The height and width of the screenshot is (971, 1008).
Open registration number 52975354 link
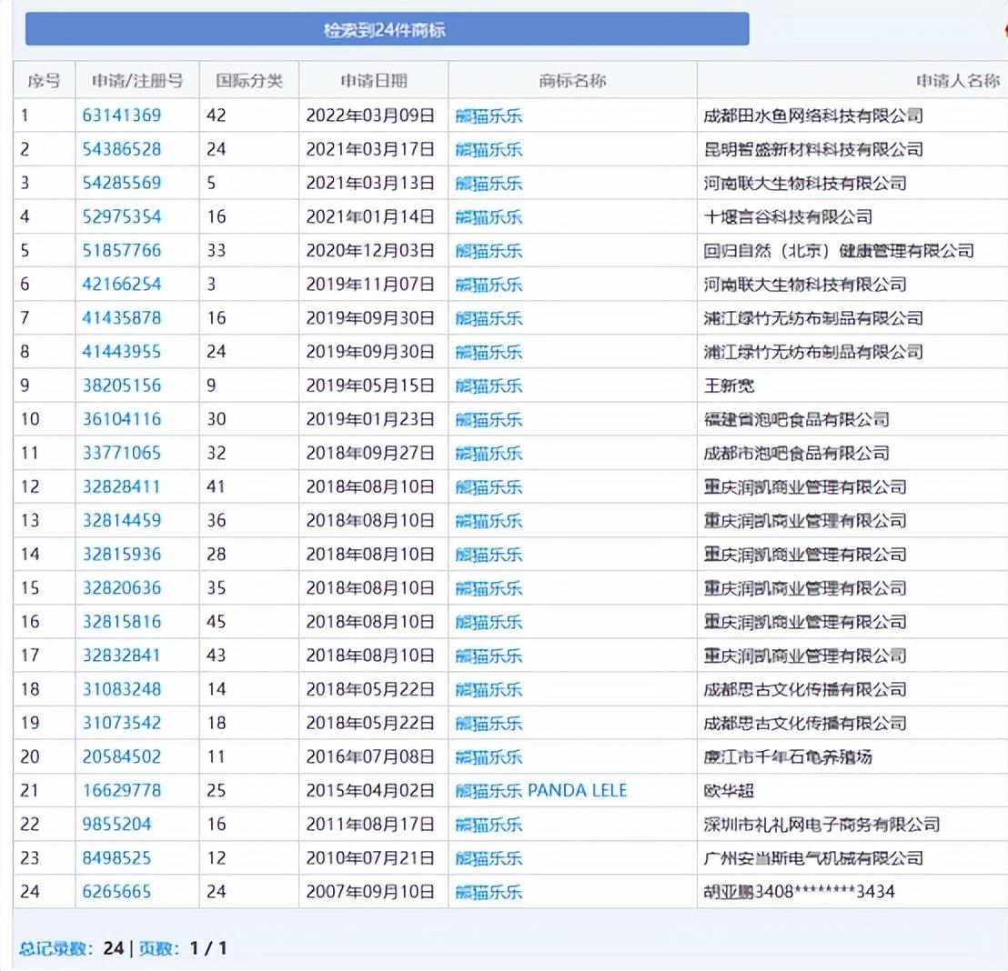point(122,216)
